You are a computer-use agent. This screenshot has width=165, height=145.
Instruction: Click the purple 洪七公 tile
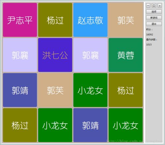click(55, 55)
